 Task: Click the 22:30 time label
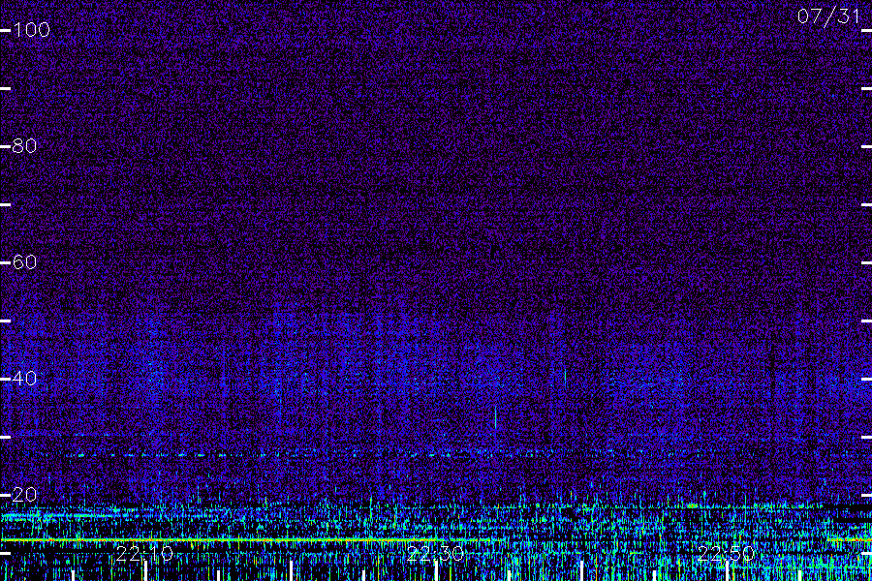tap(435, 554)
